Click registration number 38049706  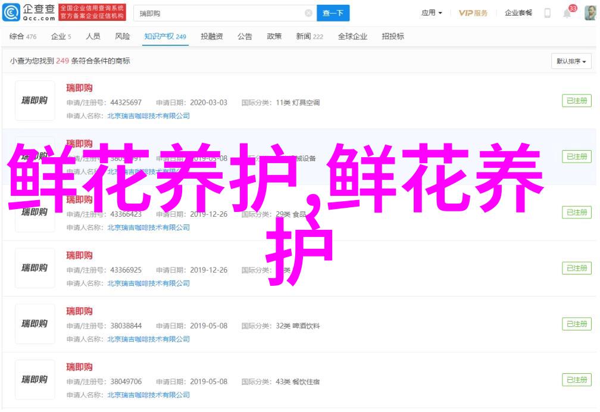pyautogui.click(x=126, y=382)
